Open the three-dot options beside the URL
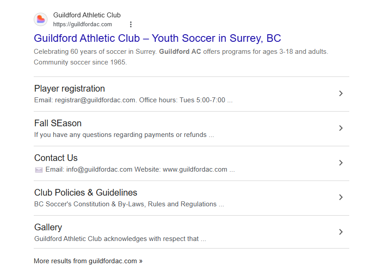The height and width of the screenshot is (269, 383). pos(130,24)
